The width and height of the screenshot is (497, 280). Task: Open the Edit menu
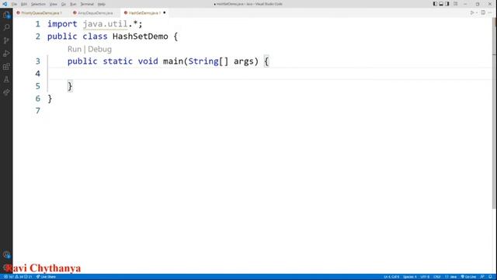pyautogui.click(x=24, y=4)
